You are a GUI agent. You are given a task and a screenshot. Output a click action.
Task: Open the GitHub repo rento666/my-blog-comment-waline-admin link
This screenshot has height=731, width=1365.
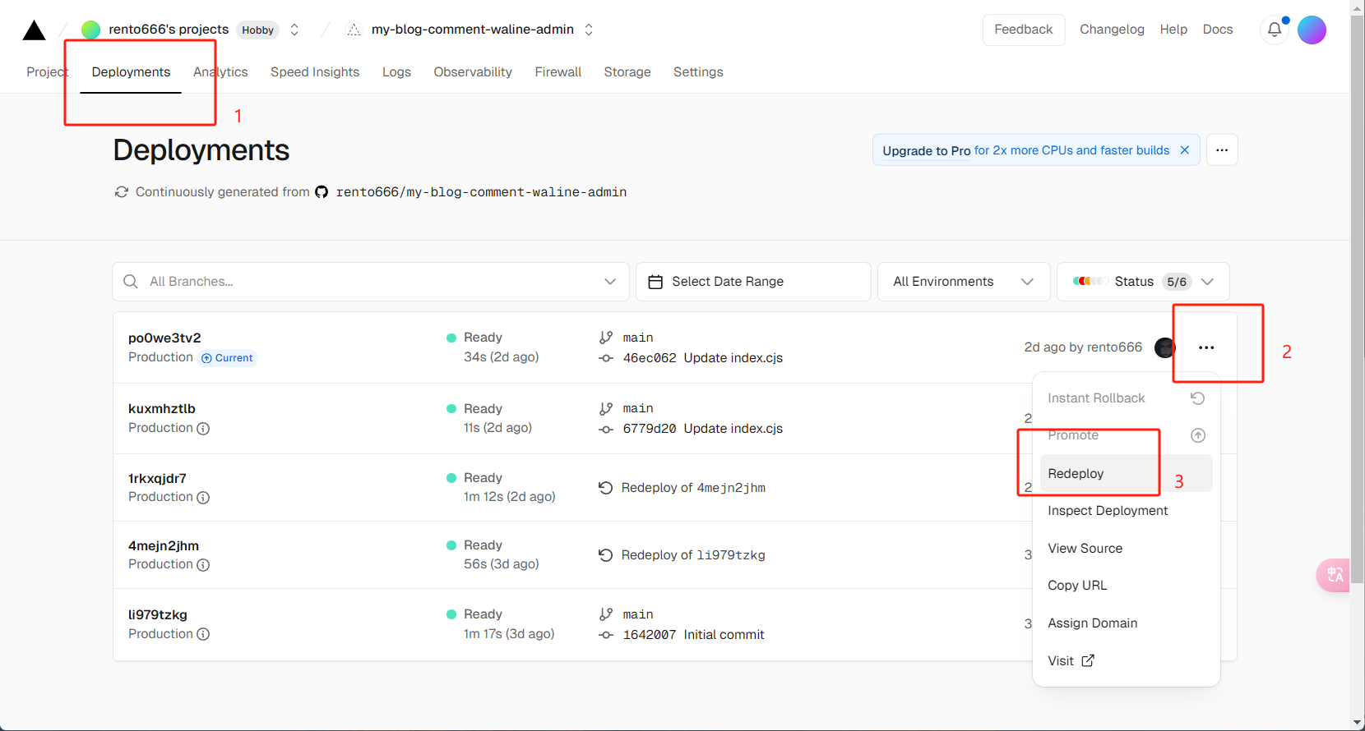click(481, 192)
